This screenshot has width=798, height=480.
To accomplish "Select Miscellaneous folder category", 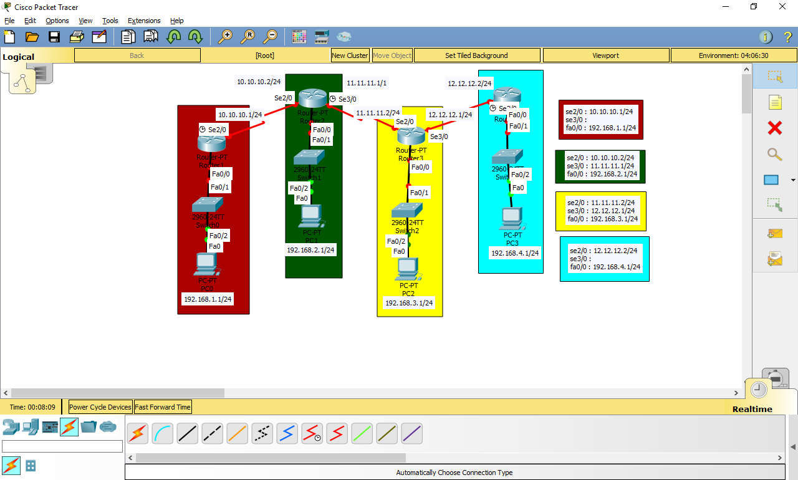I will point(89,427).
